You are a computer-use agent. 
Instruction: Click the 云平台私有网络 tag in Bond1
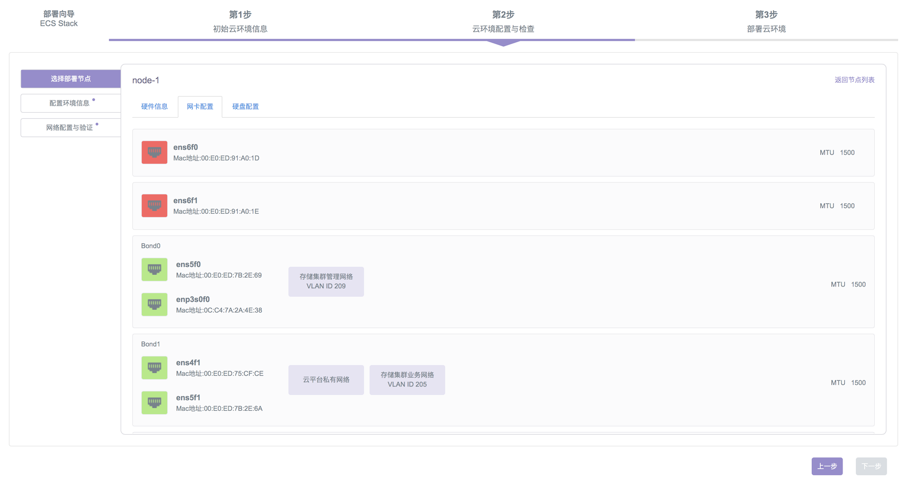coord(326,380)
